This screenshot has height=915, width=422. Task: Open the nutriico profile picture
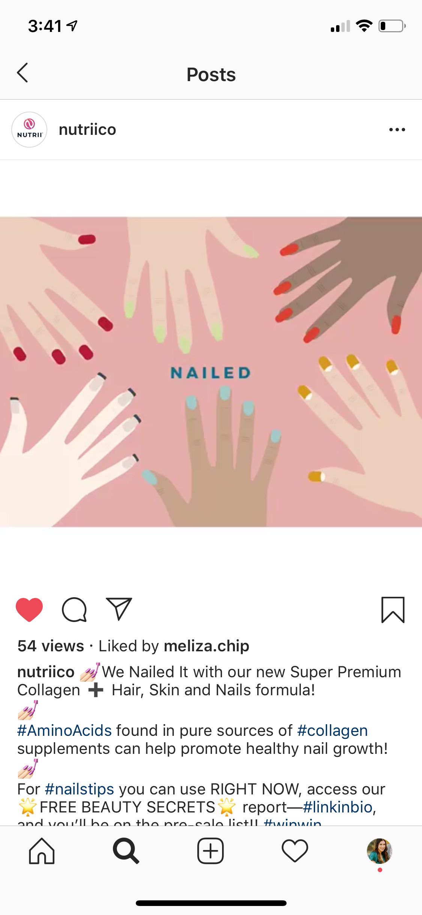point(29,130)
